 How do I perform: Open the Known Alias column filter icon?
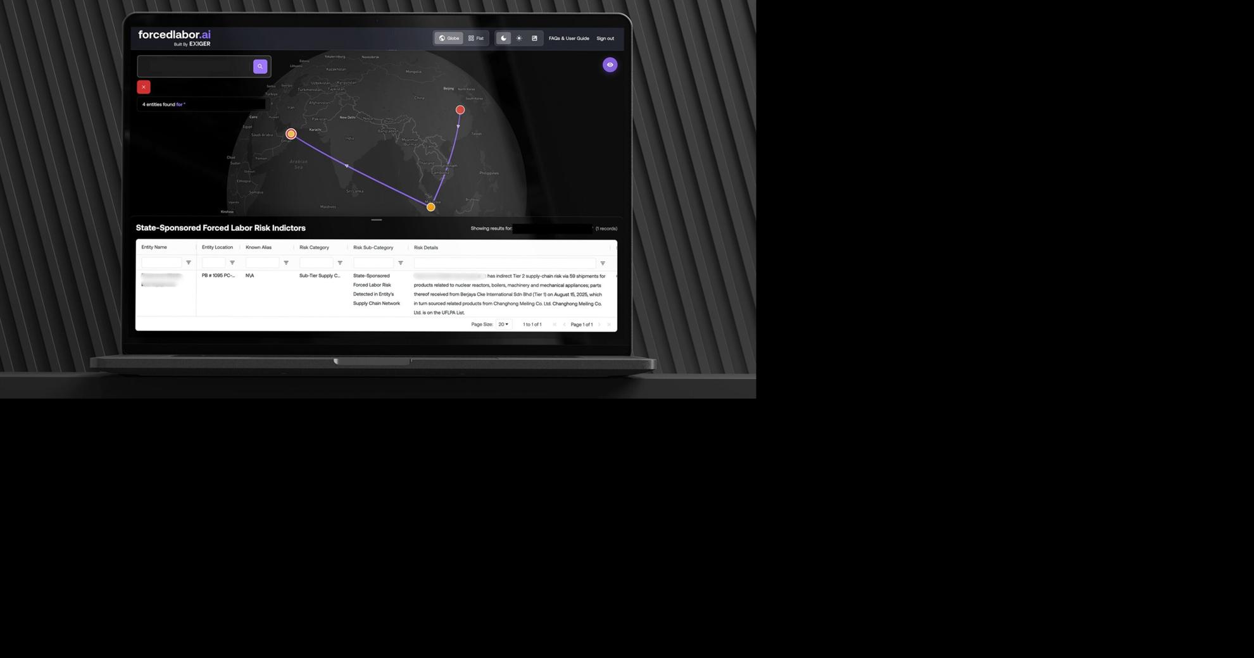click(x=286, y=262)
